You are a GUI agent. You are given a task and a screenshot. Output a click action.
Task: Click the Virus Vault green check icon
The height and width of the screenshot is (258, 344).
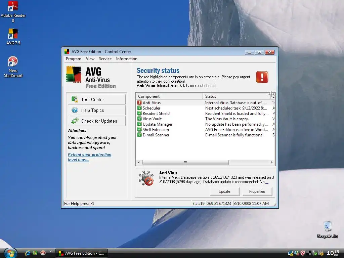[x=139, y=119]
